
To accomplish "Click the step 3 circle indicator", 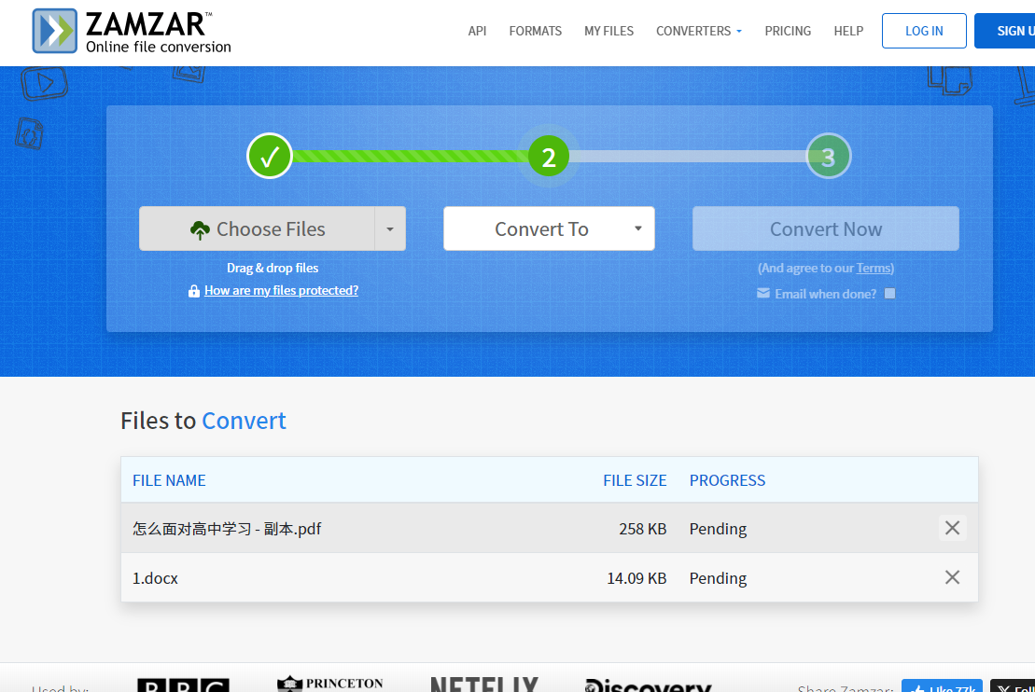I will tap(828, 157).
